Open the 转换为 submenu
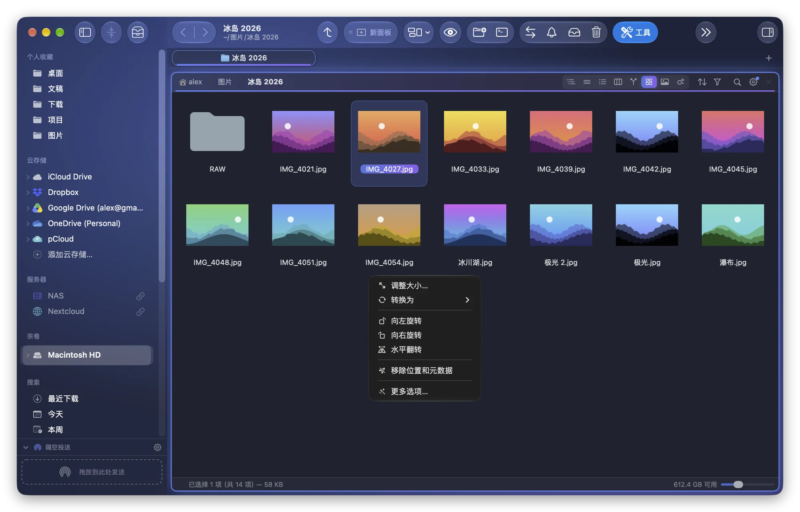Viewport: 800px width, 512px height. coord(424,300)
